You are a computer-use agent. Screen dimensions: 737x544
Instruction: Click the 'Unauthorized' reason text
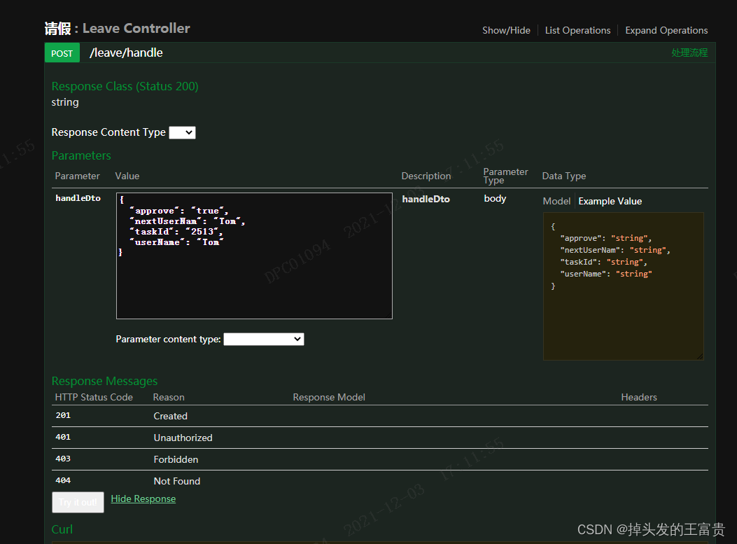[183, 438]
